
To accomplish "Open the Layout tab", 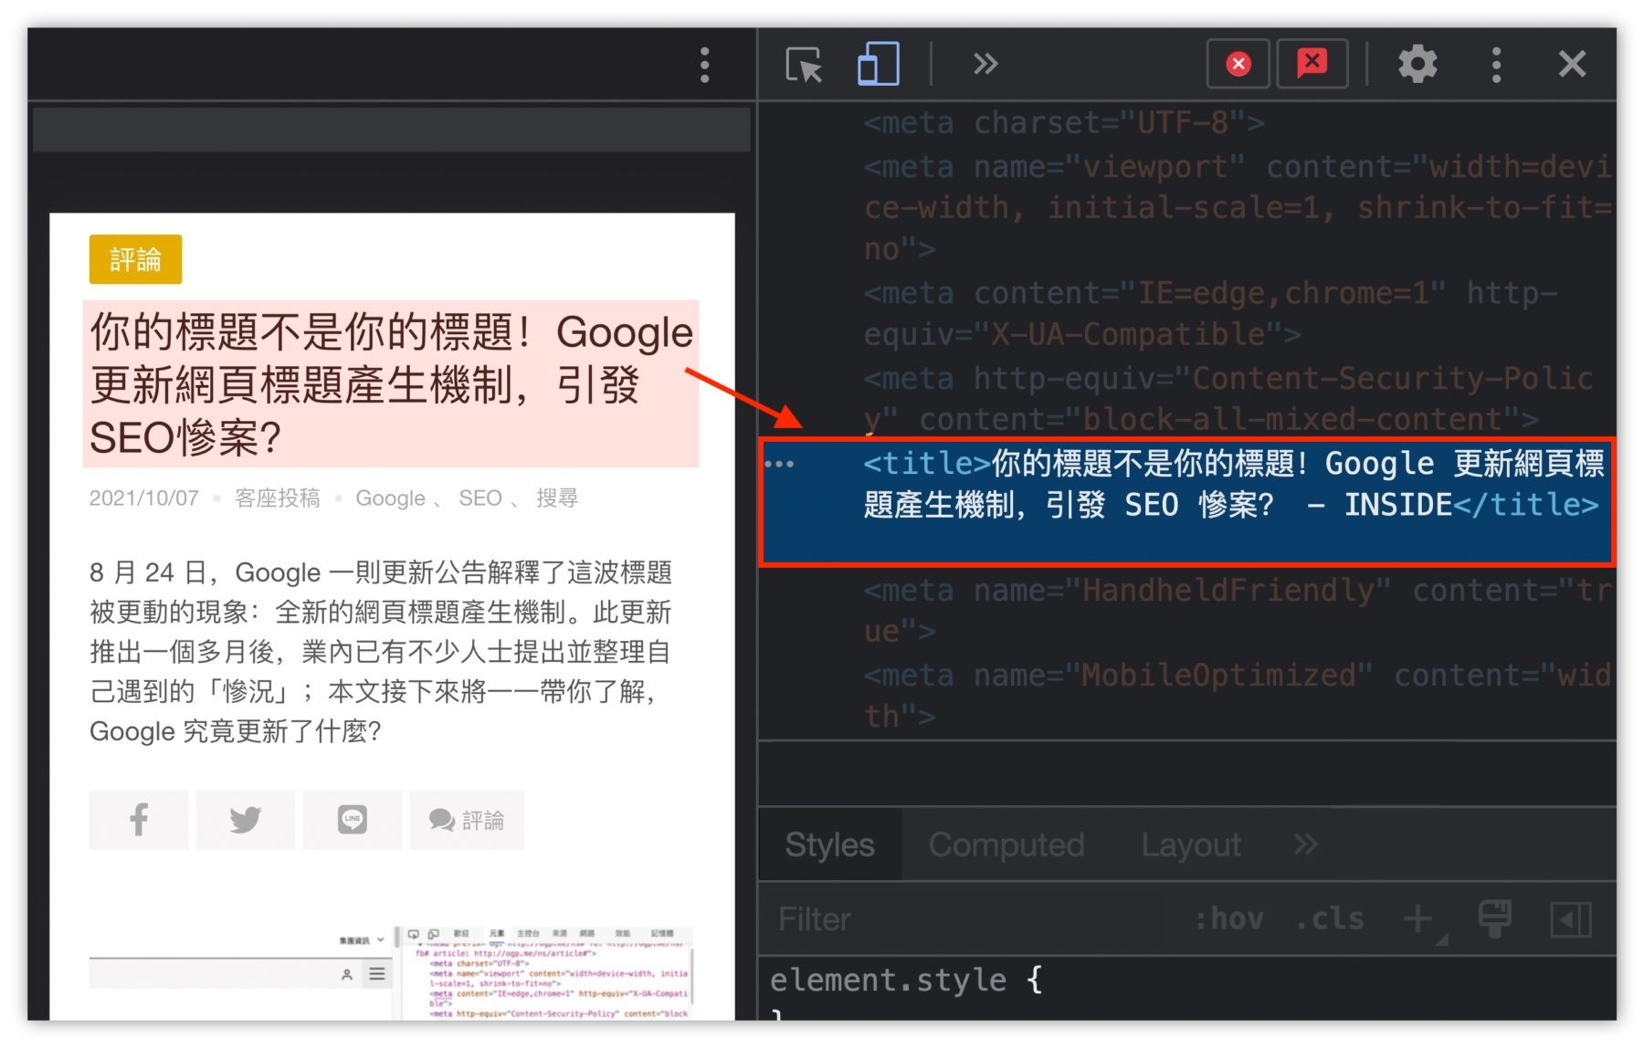I will point(1190,844).
